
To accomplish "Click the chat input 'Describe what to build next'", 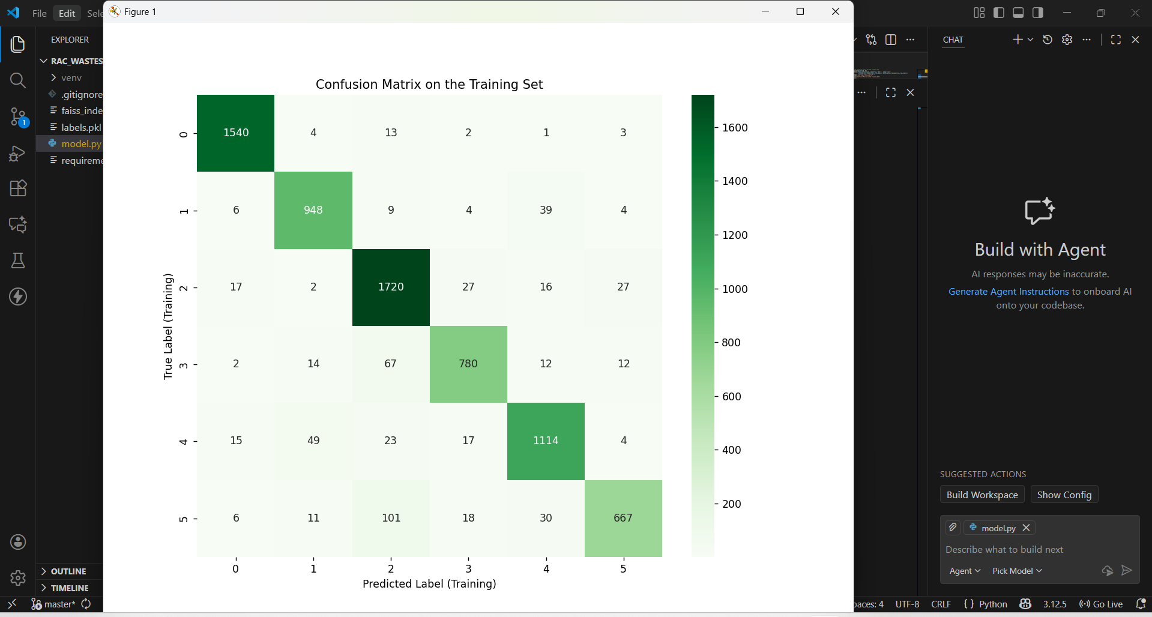I will click(1040, 549).
